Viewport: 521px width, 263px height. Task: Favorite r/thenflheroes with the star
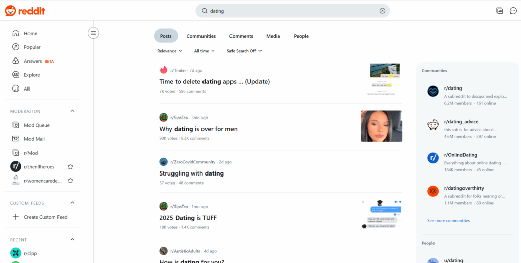70,167
